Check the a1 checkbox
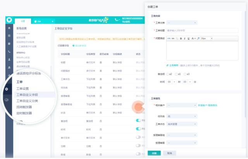 coord(176,74)
